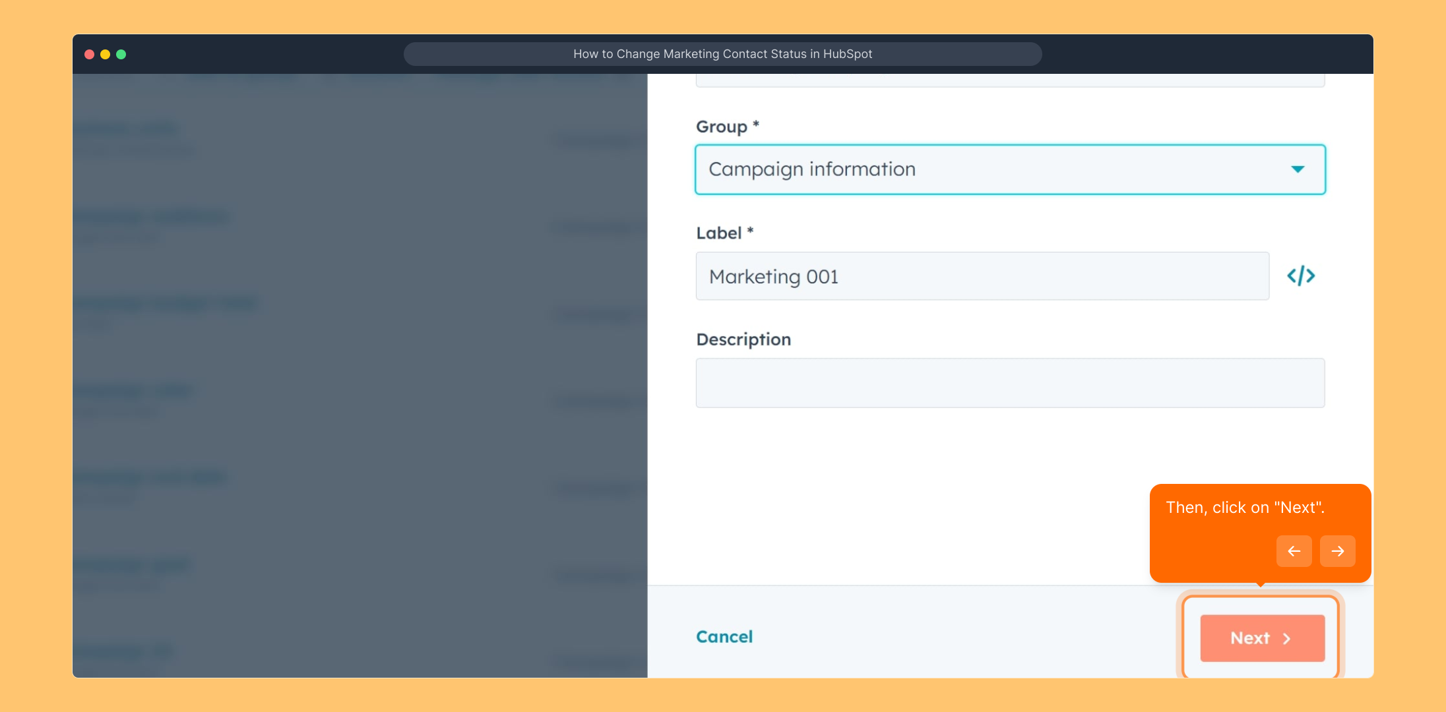The height and width of the screenshot is (712, 1446).
Task: Click the teal caret arrow in Group field
Action: [1298, 169]
